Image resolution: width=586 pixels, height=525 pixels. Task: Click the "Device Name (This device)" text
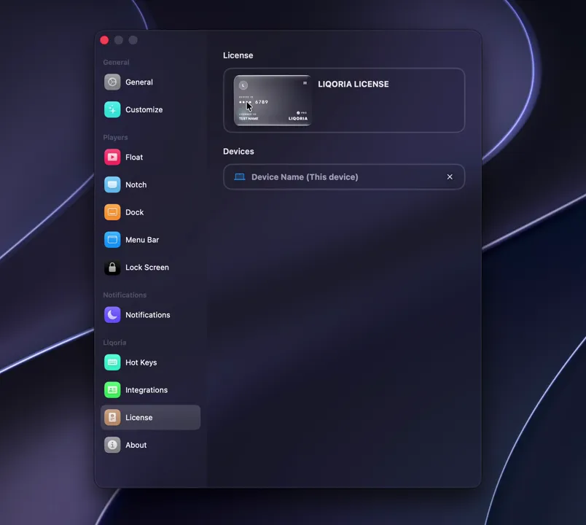[305, 177]
